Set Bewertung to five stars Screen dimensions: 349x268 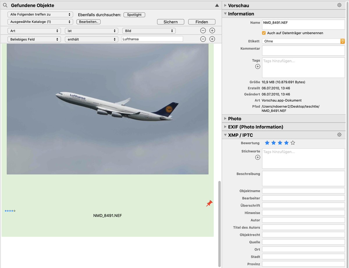pos(293,143)
